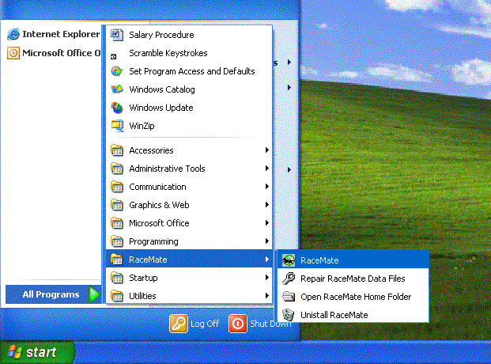
Task: Click the Utilities folder icon
Action: tap(117, 296)
